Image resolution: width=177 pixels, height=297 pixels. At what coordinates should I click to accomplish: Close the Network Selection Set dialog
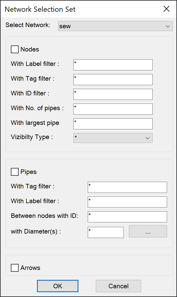pyautogui.click(x=166, y=9)
